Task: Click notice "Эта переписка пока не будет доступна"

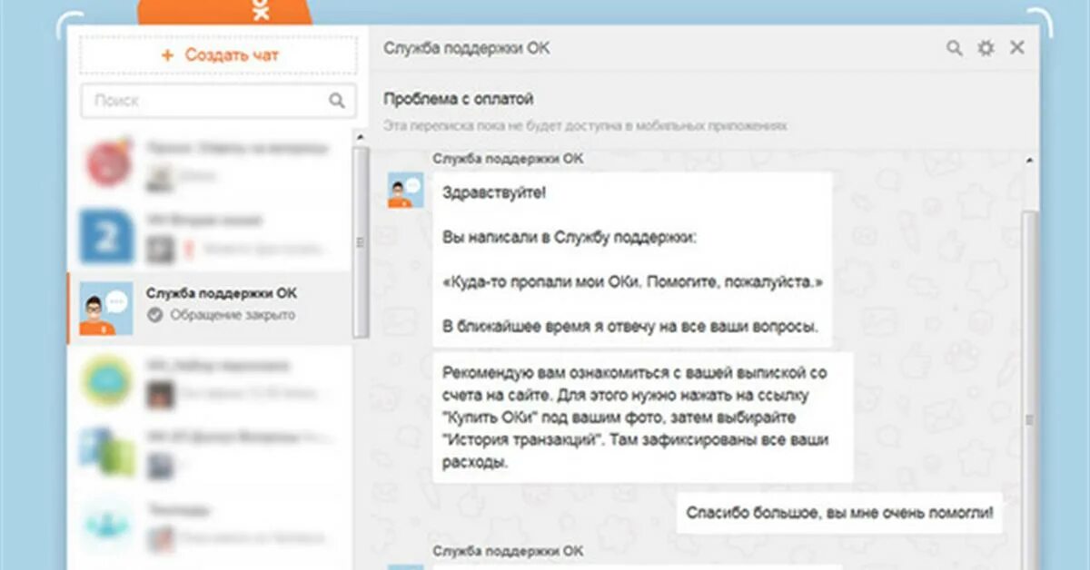Action: click(x=585, y=125)
